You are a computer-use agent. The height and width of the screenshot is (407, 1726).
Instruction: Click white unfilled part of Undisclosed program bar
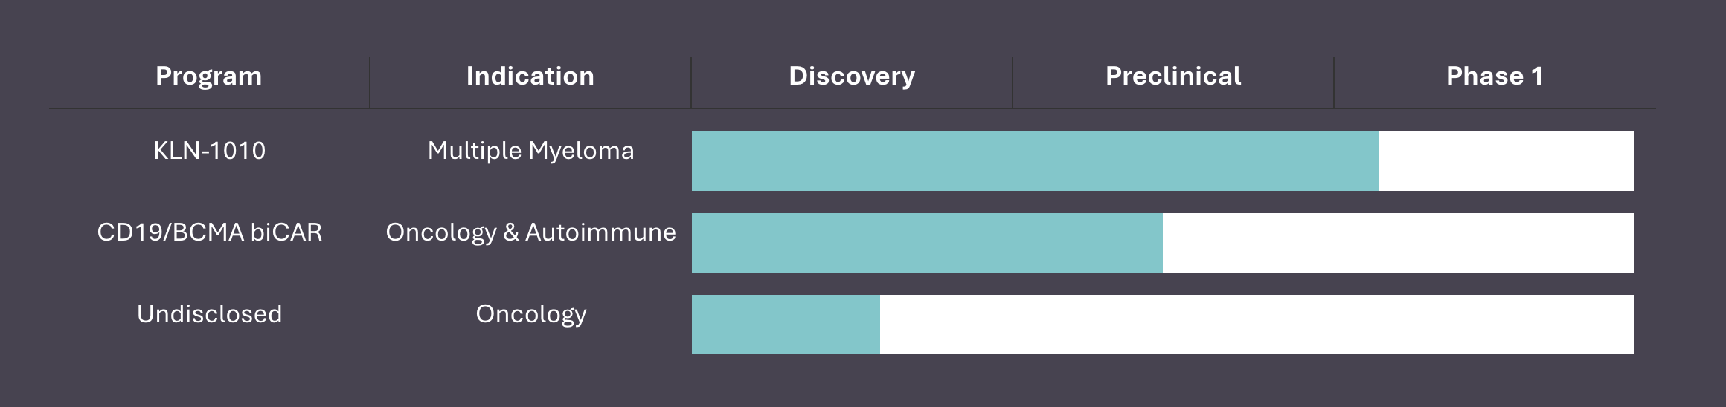pos(1257,325)
